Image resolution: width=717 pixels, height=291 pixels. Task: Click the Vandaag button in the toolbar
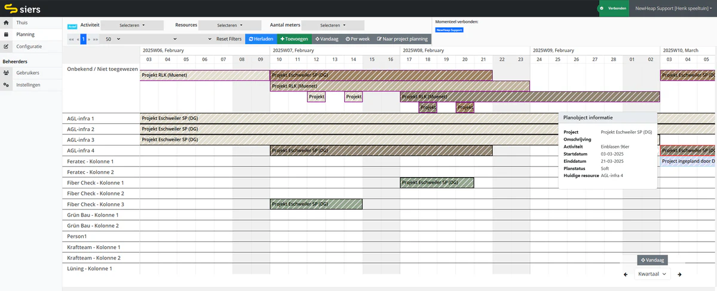(x=326, y=39)
